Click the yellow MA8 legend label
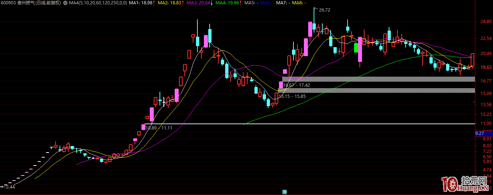 298,3
